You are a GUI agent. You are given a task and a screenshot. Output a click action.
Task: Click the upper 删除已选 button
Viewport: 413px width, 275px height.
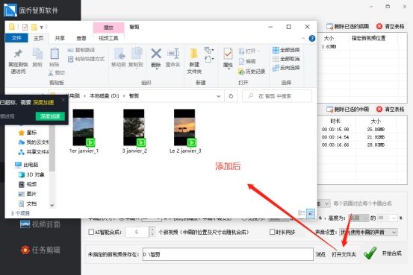tap(347, 26)
